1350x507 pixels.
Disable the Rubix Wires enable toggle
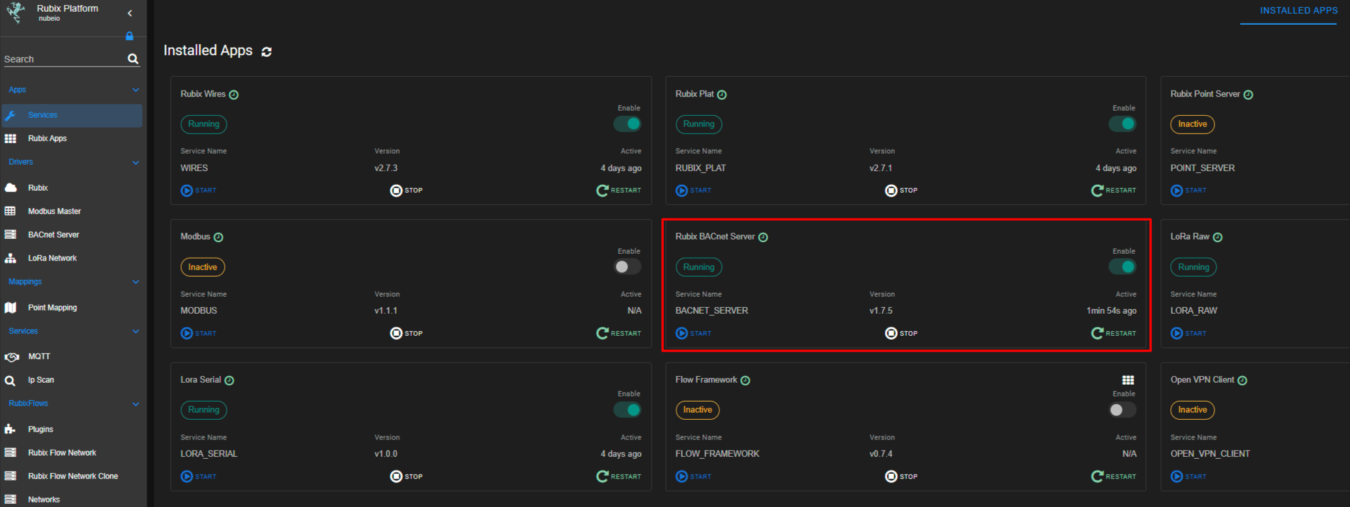click(627, 124)
